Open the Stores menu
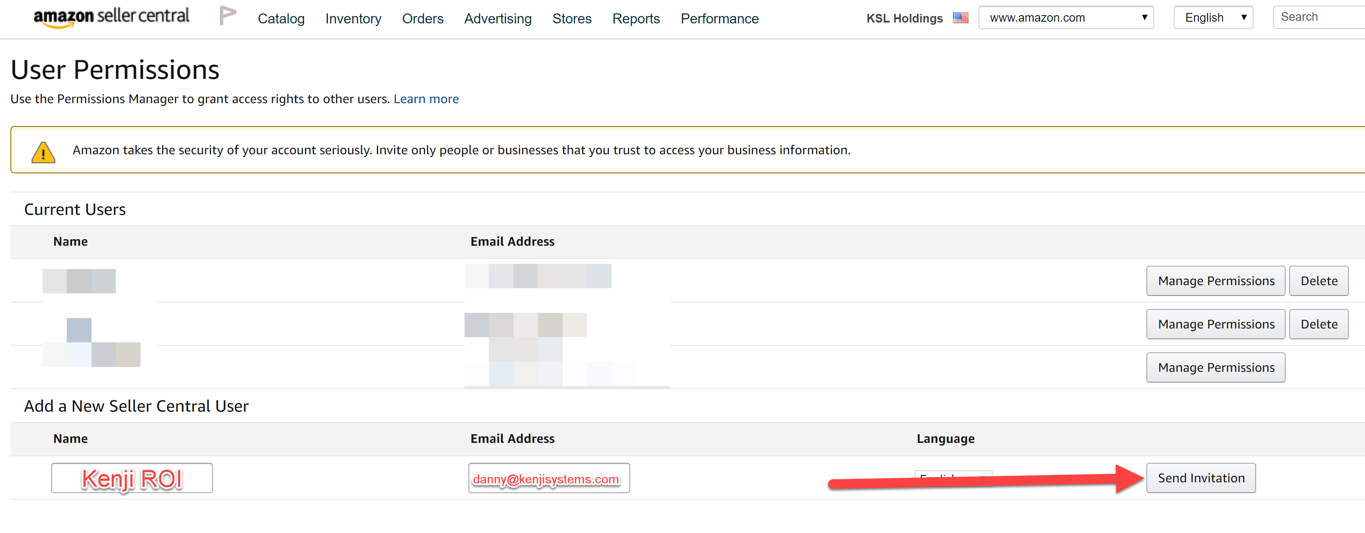1365x533 pixels. click(x=572, y=19)
